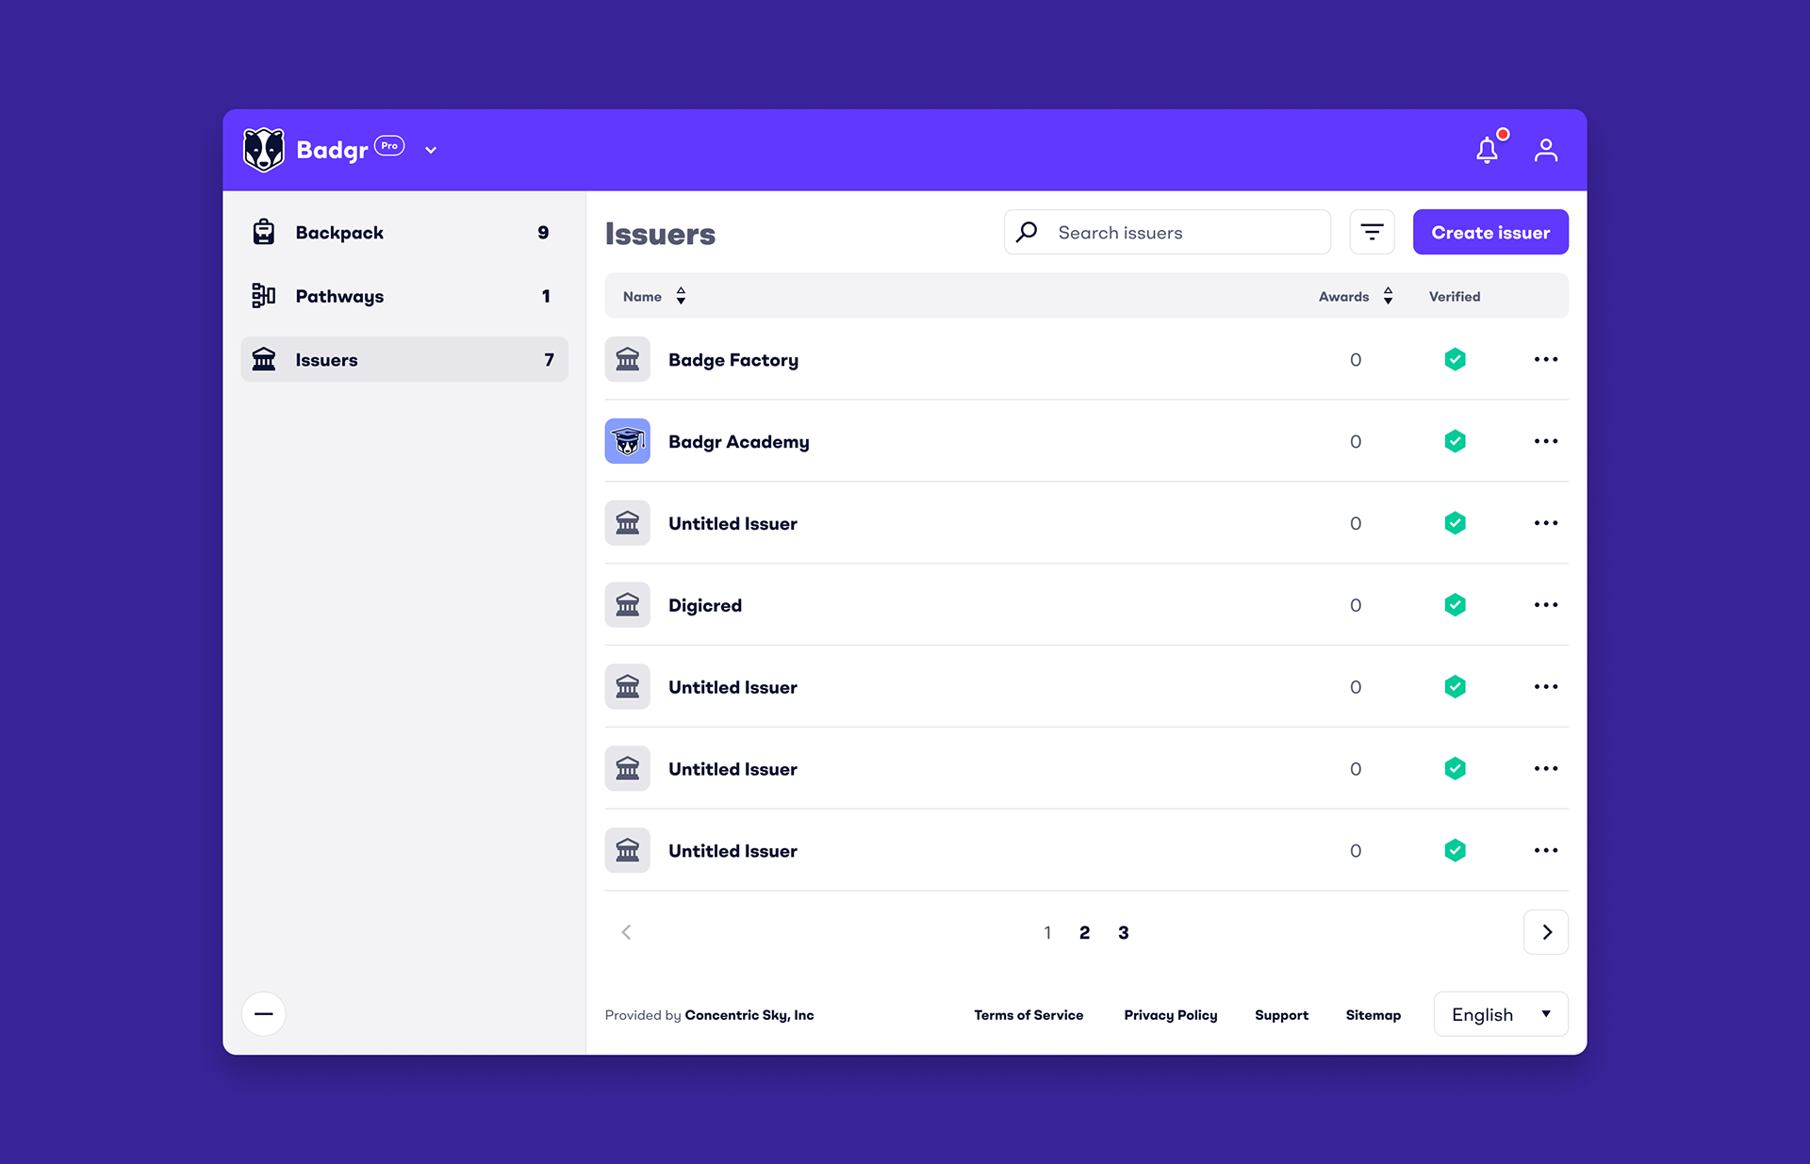1810x1164 pixels.
Task: Click the Badgr badger logo
Action: click(263, 150)
